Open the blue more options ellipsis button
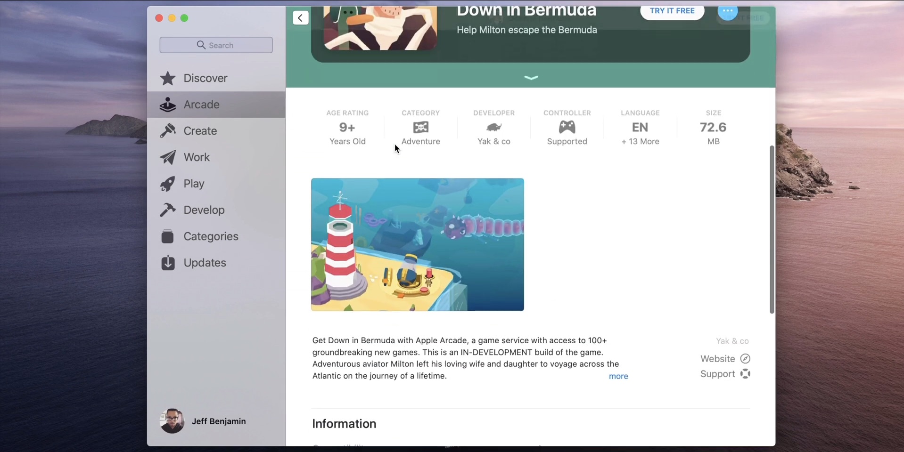Screen dimensions: 904x452 coord(728,11)
